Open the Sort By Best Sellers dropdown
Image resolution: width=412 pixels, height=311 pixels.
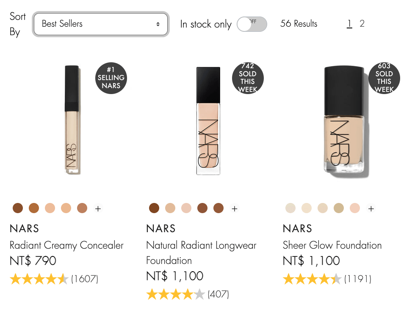click(101, 24)
